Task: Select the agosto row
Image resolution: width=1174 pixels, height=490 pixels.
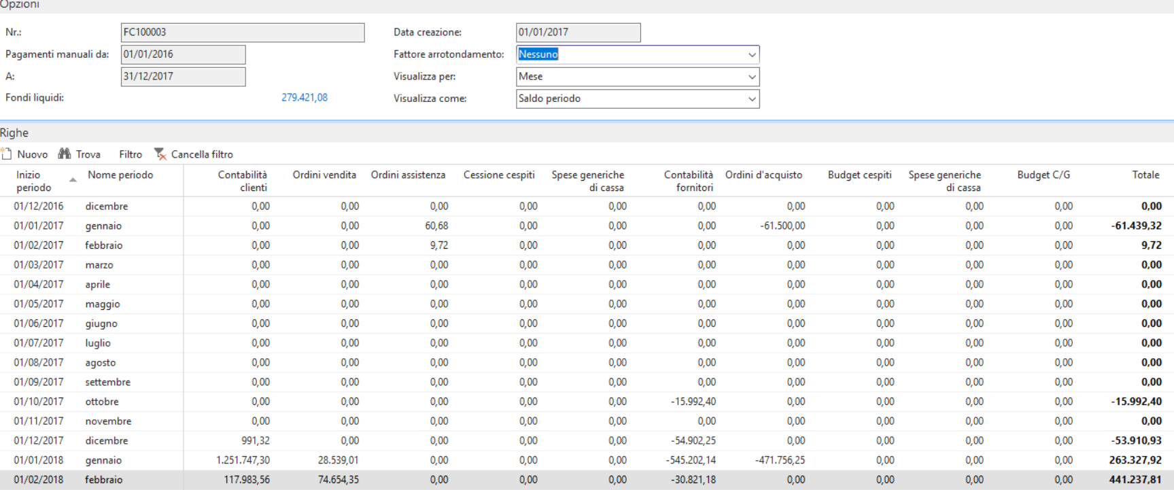Action: 587,362
